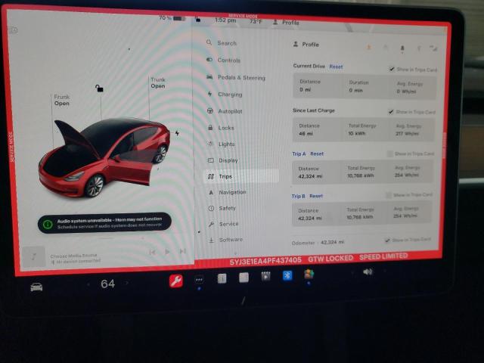Open the Lights settings entry
The width and height of the screenshot is (484, 363).
click(x=222, y=144)
